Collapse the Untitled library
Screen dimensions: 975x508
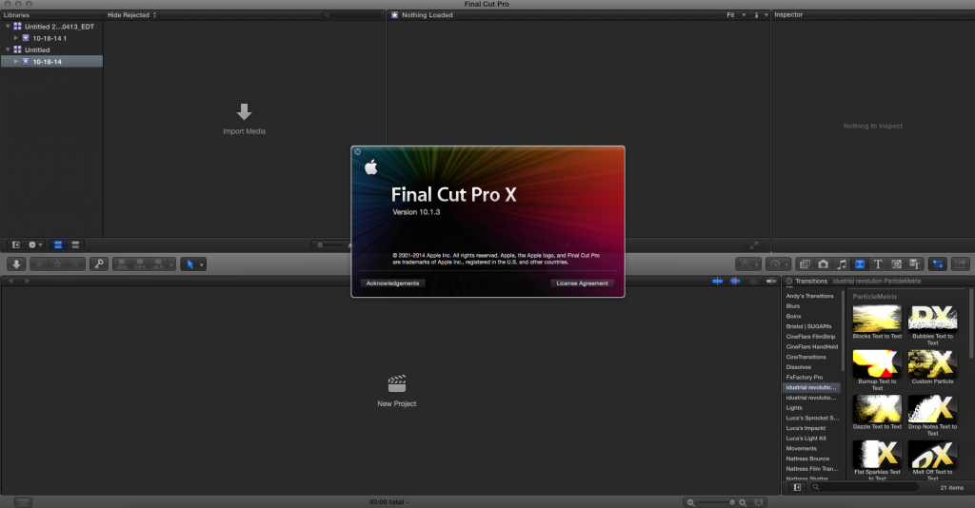8,49
